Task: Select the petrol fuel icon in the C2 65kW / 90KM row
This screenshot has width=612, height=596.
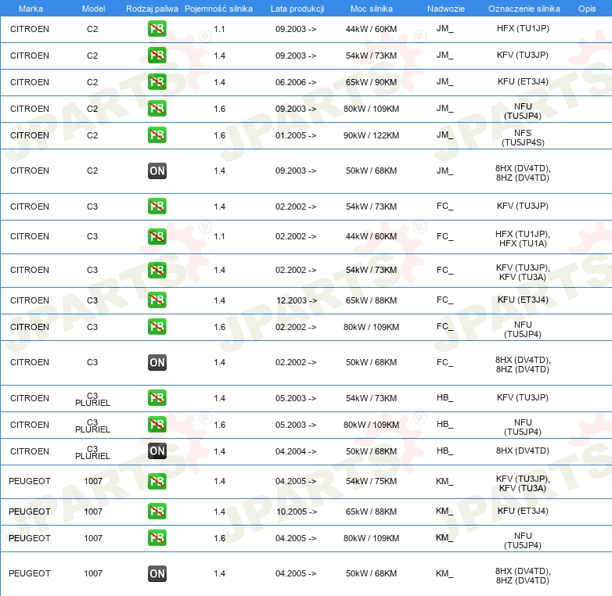Action: point(157,82)
